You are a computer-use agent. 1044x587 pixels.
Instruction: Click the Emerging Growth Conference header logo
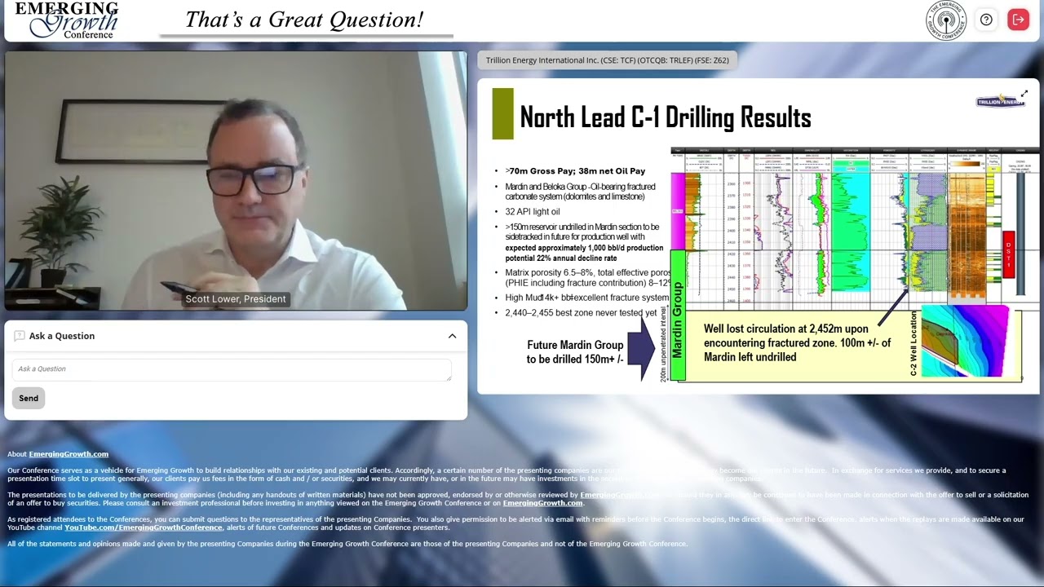67,20
